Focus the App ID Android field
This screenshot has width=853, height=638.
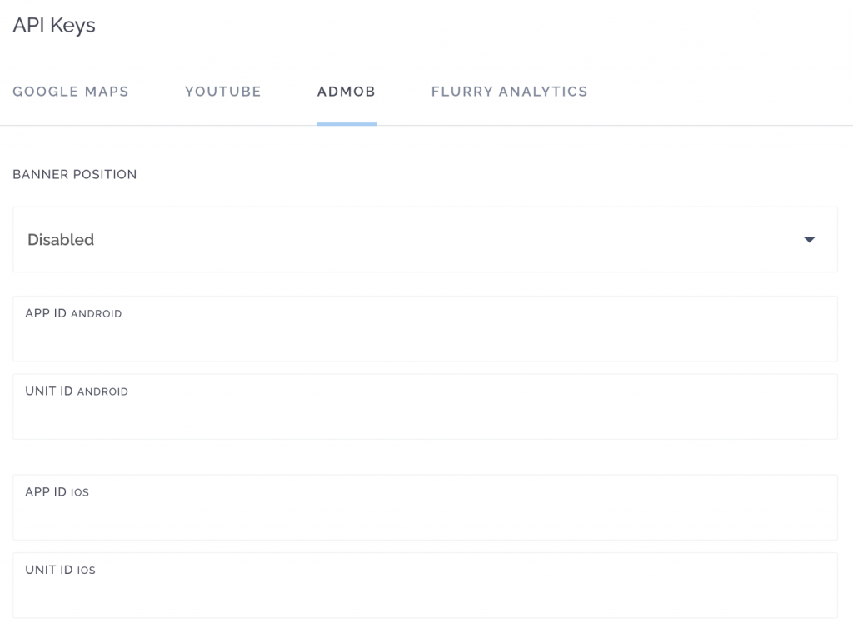(x=425, y=328)
